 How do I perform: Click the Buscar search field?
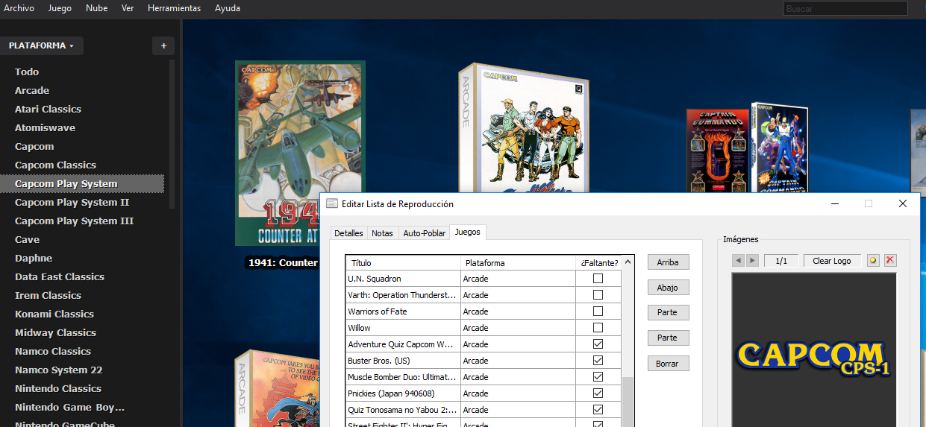coord(845,9)
